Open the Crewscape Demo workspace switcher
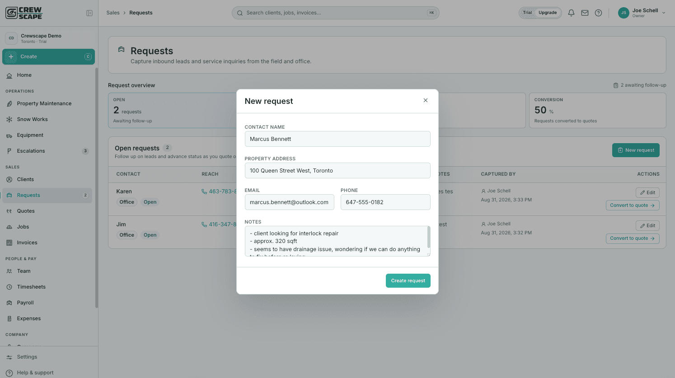Screen dimensions: 675x378 point(48,38)
